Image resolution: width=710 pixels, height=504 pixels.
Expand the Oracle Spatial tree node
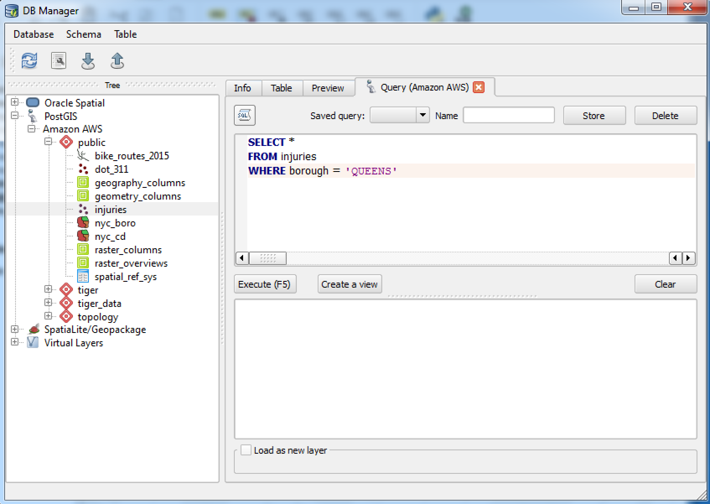[x=15, y=102]
